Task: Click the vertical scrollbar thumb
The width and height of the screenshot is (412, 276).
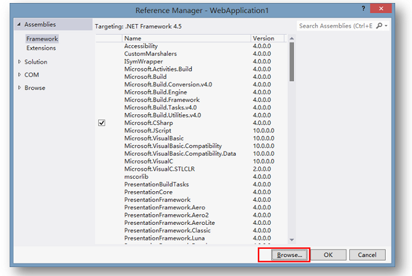Action: pos(292,62)
